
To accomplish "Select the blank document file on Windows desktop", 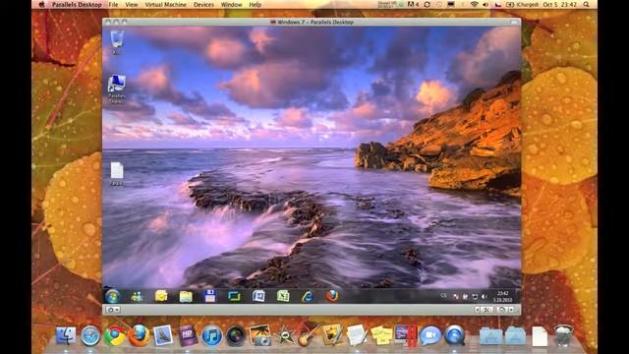I will coord(117,174).
